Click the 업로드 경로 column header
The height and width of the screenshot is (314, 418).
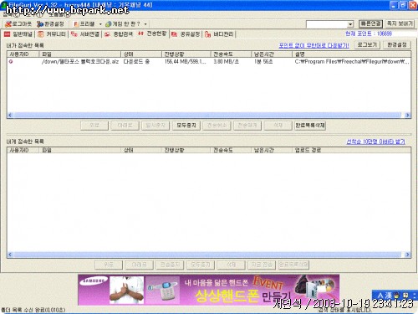351,150
